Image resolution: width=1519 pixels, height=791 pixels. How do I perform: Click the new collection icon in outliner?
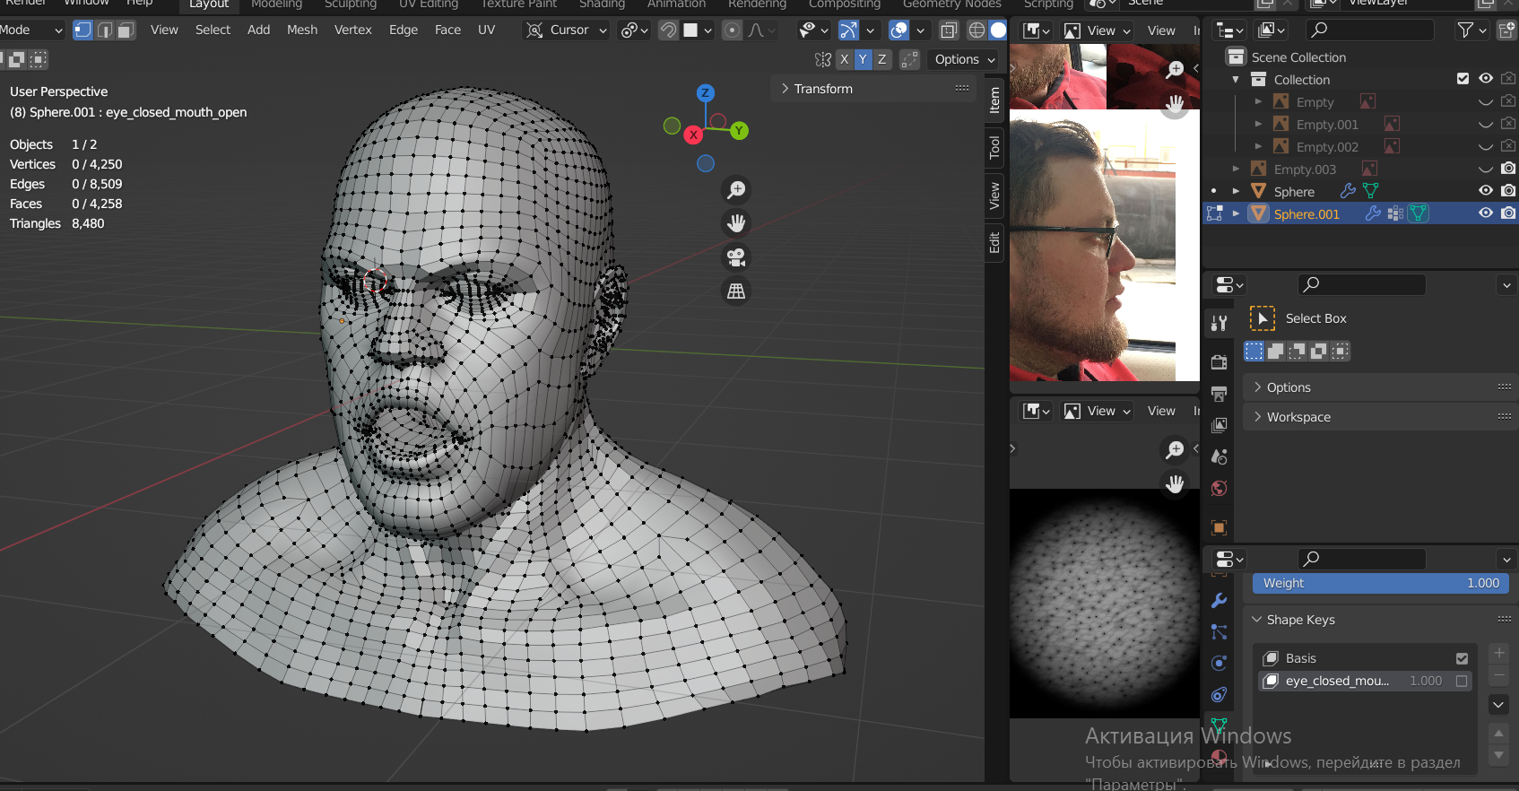point(1506,30)
